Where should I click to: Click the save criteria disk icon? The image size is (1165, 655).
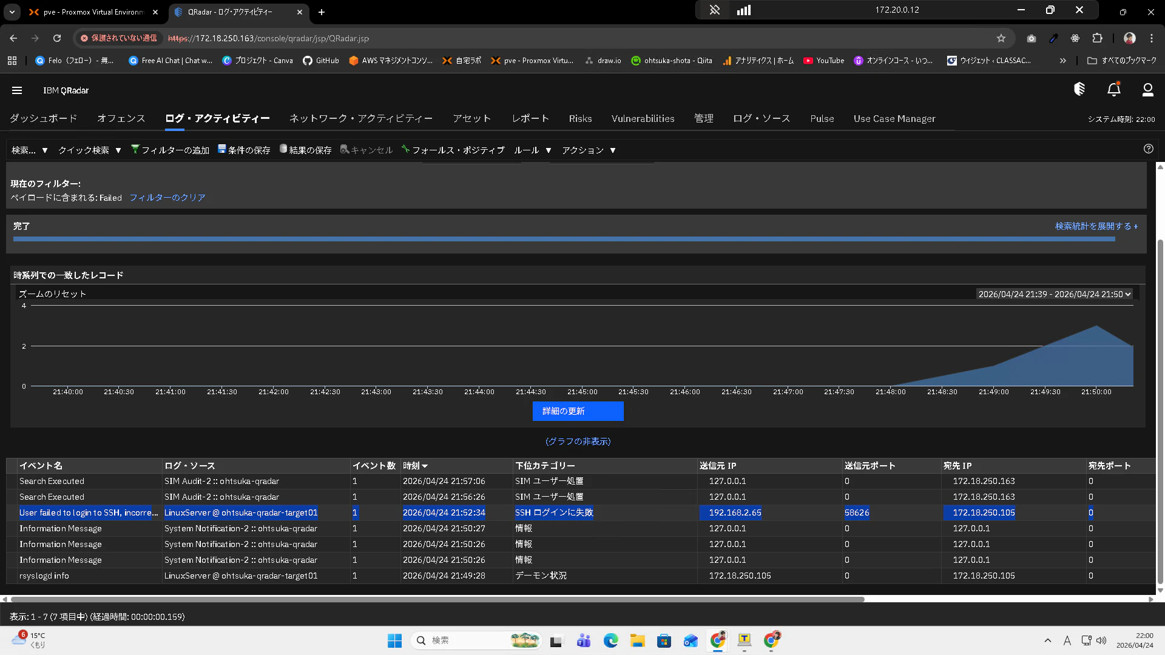221,149
